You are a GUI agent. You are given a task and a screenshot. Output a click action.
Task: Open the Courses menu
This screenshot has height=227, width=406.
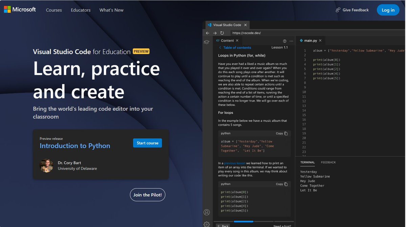point(54,10)
